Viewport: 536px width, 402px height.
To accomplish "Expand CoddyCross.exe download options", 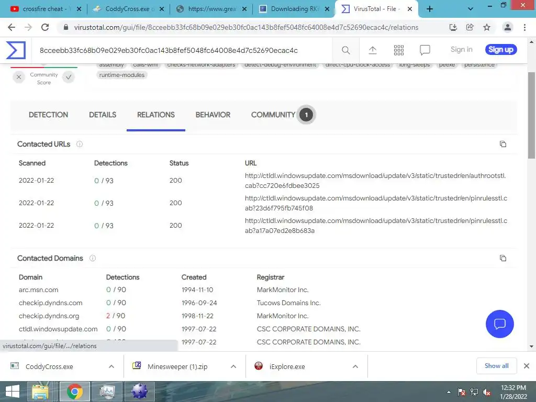I will (x=111, y=366).
